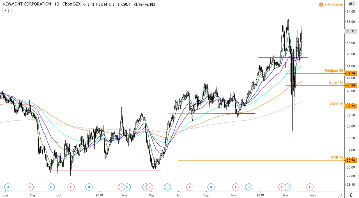359x198 pixels.
Task: Click the 54.00 price scale value
Action: [351, 11]
